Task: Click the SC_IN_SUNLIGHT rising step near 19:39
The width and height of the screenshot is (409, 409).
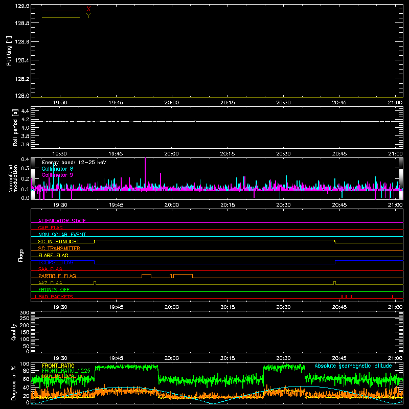Action: click(95, 241)
